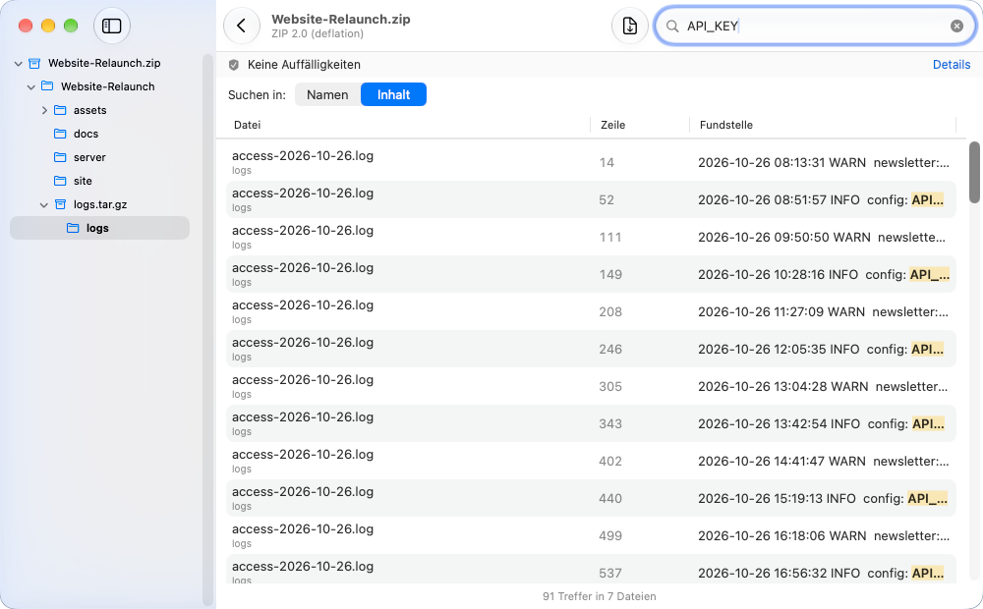Collapse the Website-Relaunch folder
The height and width of the screenshot is (609, 983).
(30, 87)
